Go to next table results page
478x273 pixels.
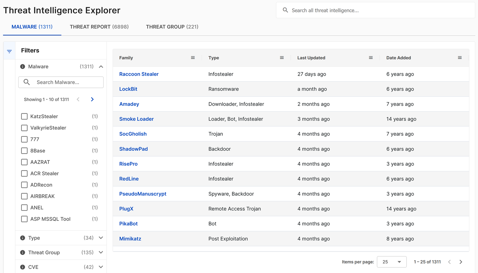tap(461, 262)
